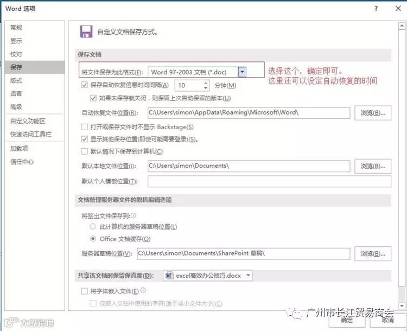Click the 文档管理服务器文件的脱机编辑选项 heading

[125, 200]
